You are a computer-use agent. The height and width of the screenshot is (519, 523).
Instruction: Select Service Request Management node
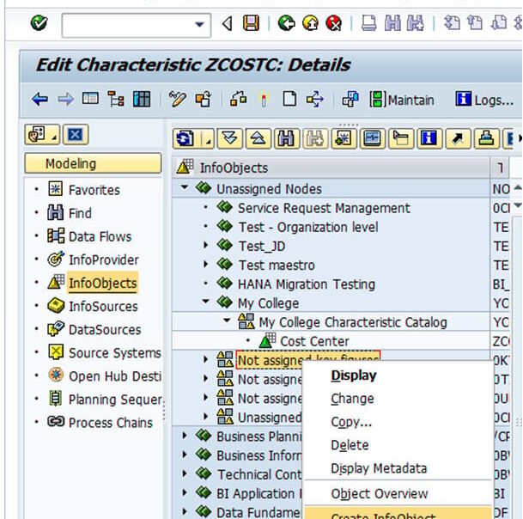[324, 208]
